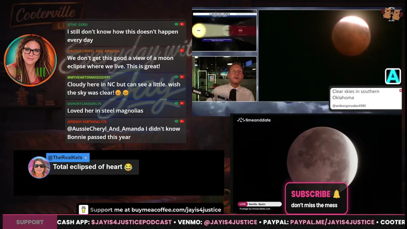Click the YouTube icon on @SHORTCAKEGIRL79's message
Viewport: 407px width, 229px height.
click(182, 103)
